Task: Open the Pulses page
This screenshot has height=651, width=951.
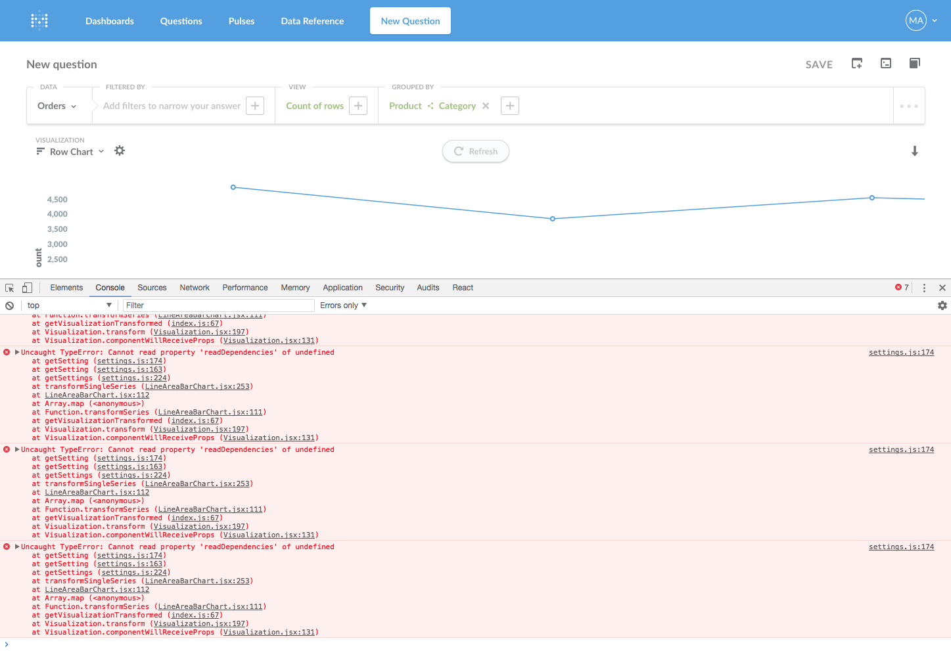Action: coord(241,21)
